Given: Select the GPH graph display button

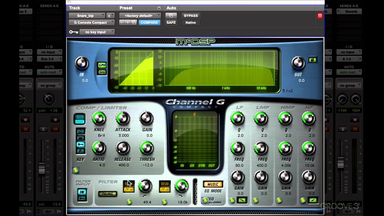Looking at the screenshot, I should click(102, 65).
